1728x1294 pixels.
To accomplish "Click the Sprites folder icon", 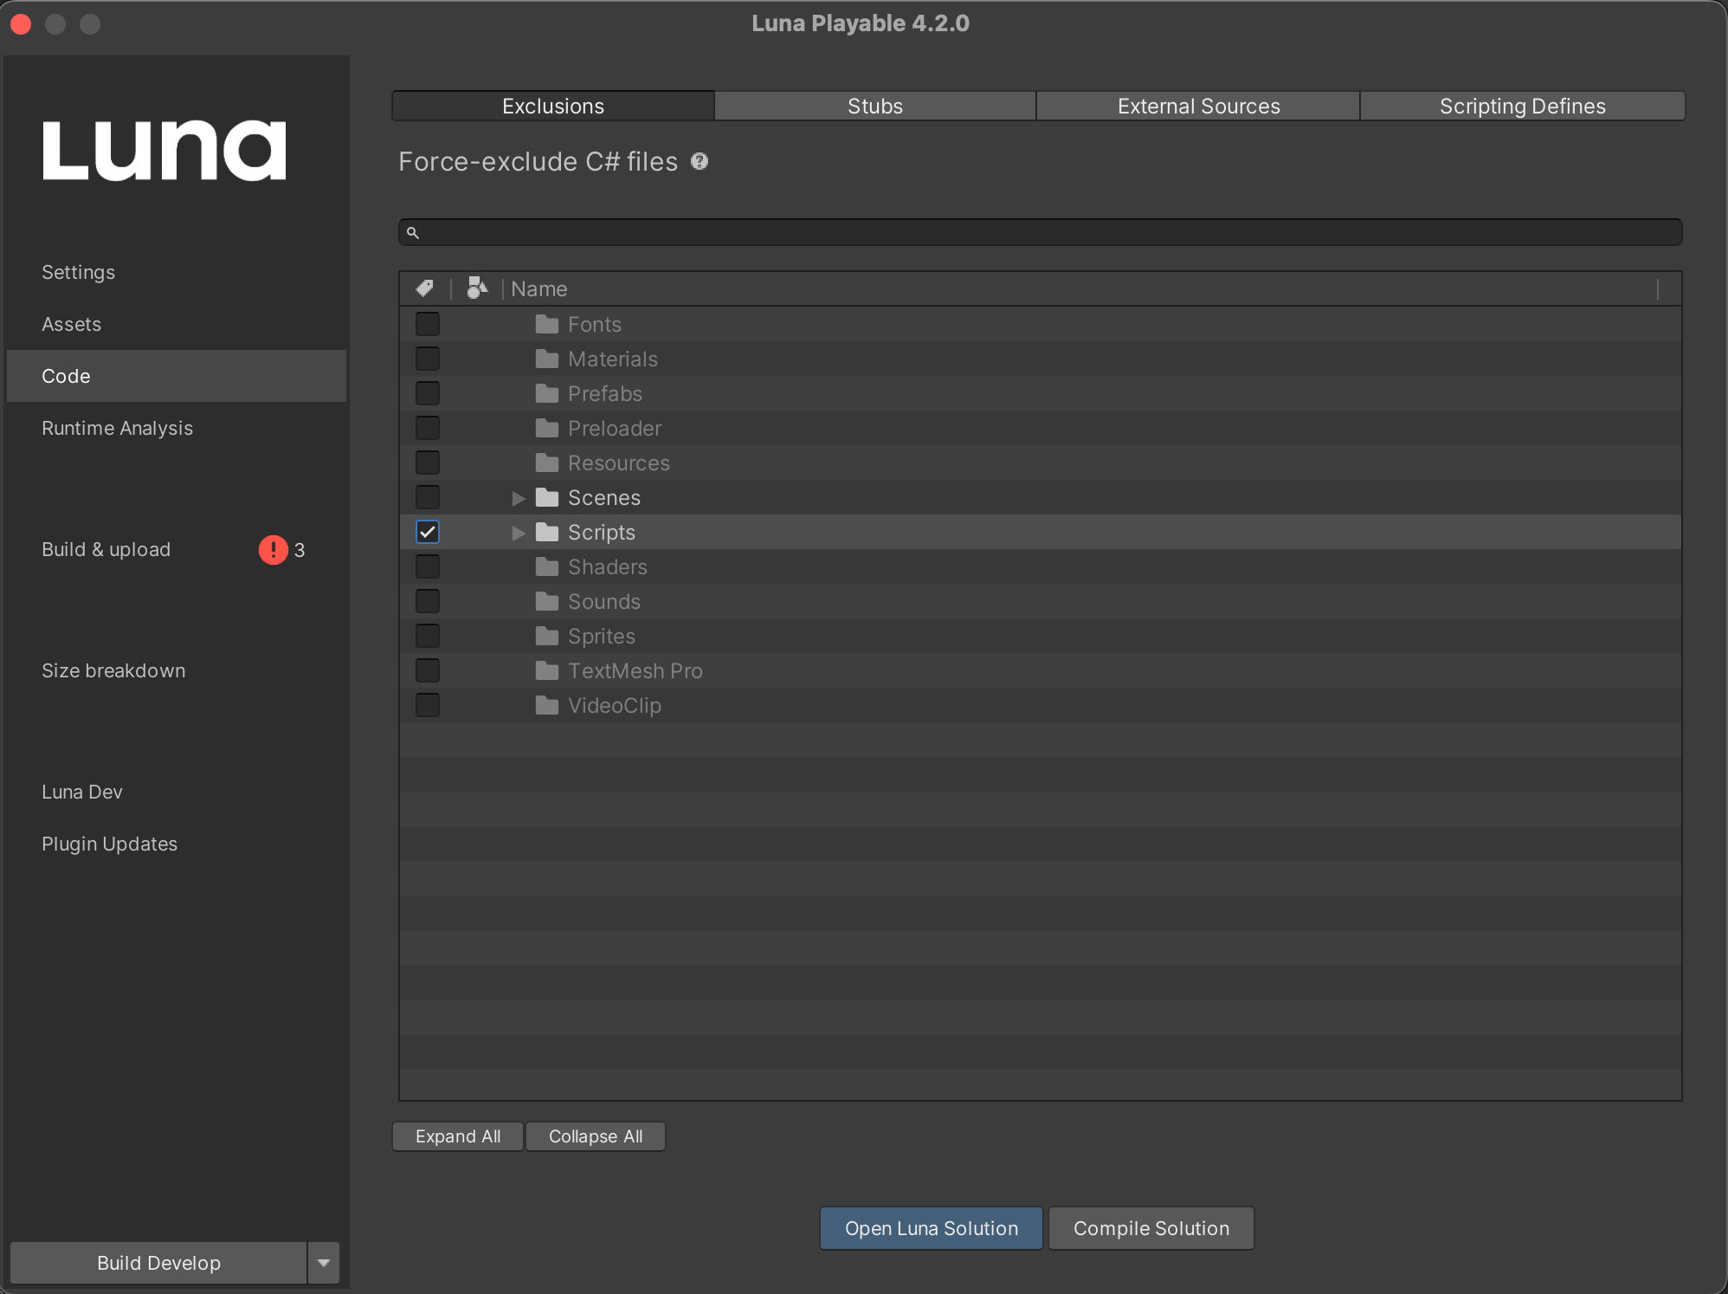I will coord(547,637).
